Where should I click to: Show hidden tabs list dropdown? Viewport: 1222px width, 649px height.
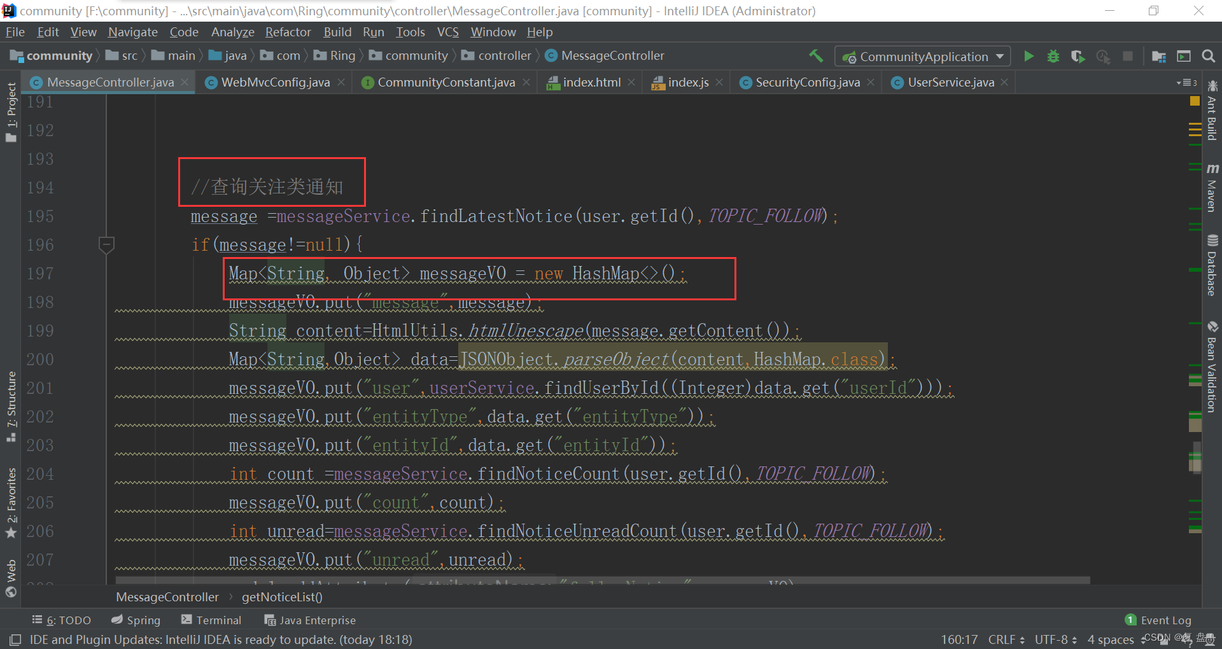(1186, 83)
